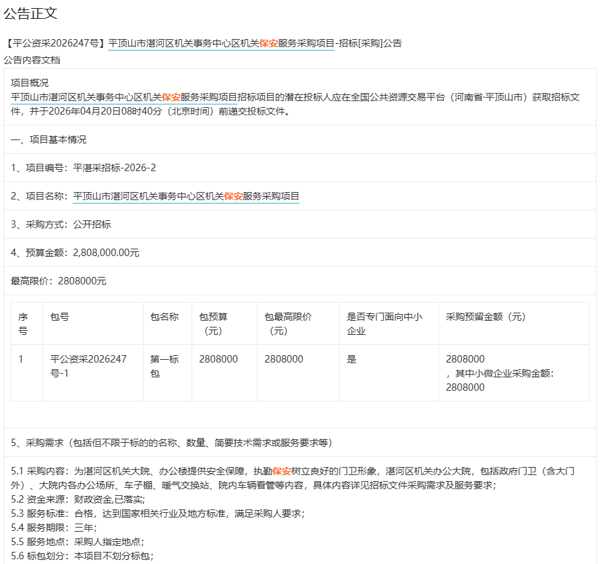611x564 pixels.
Task: Click the 5、采购需求 section heading
Action: pyautogui.click(x=171, y=443)
